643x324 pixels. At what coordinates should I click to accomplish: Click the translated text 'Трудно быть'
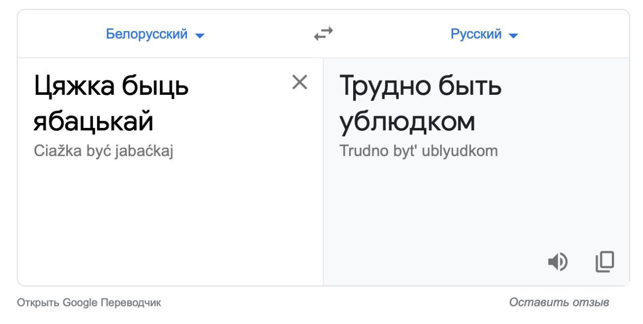point(421,87)
